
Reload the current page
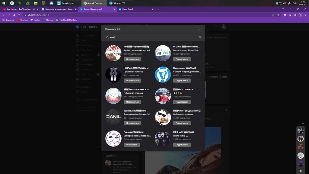click(x=14, y=15)
